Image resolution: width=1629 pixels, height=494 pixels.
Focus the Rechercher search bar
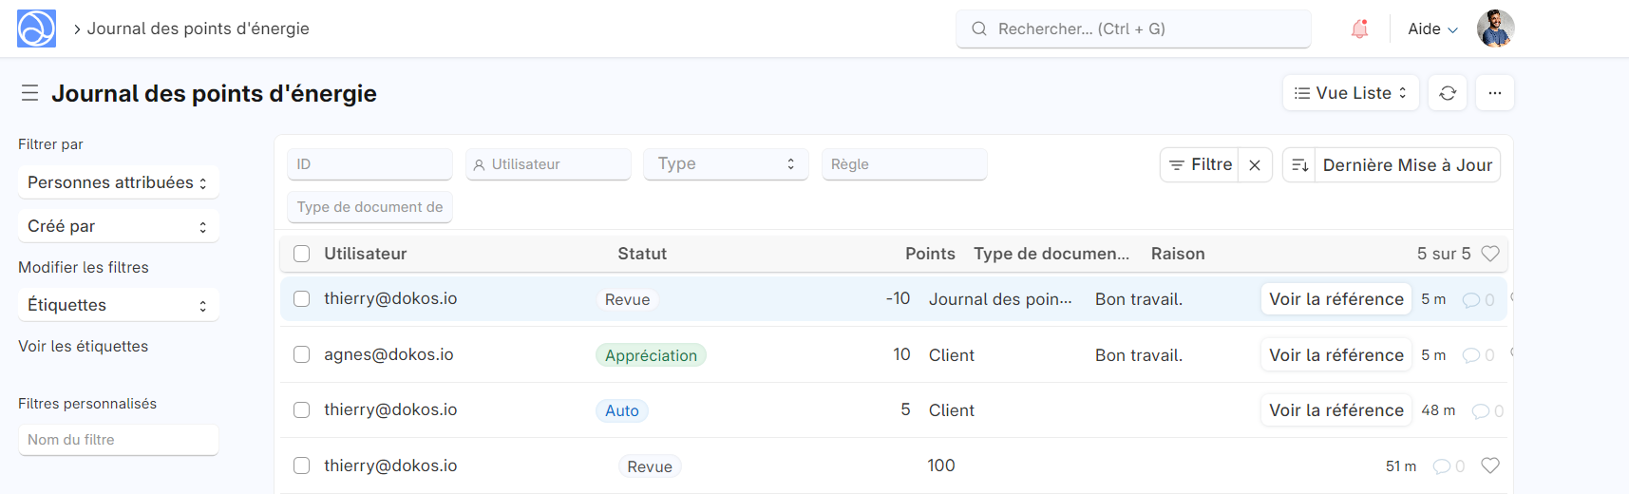click(x=1133, y=28)
